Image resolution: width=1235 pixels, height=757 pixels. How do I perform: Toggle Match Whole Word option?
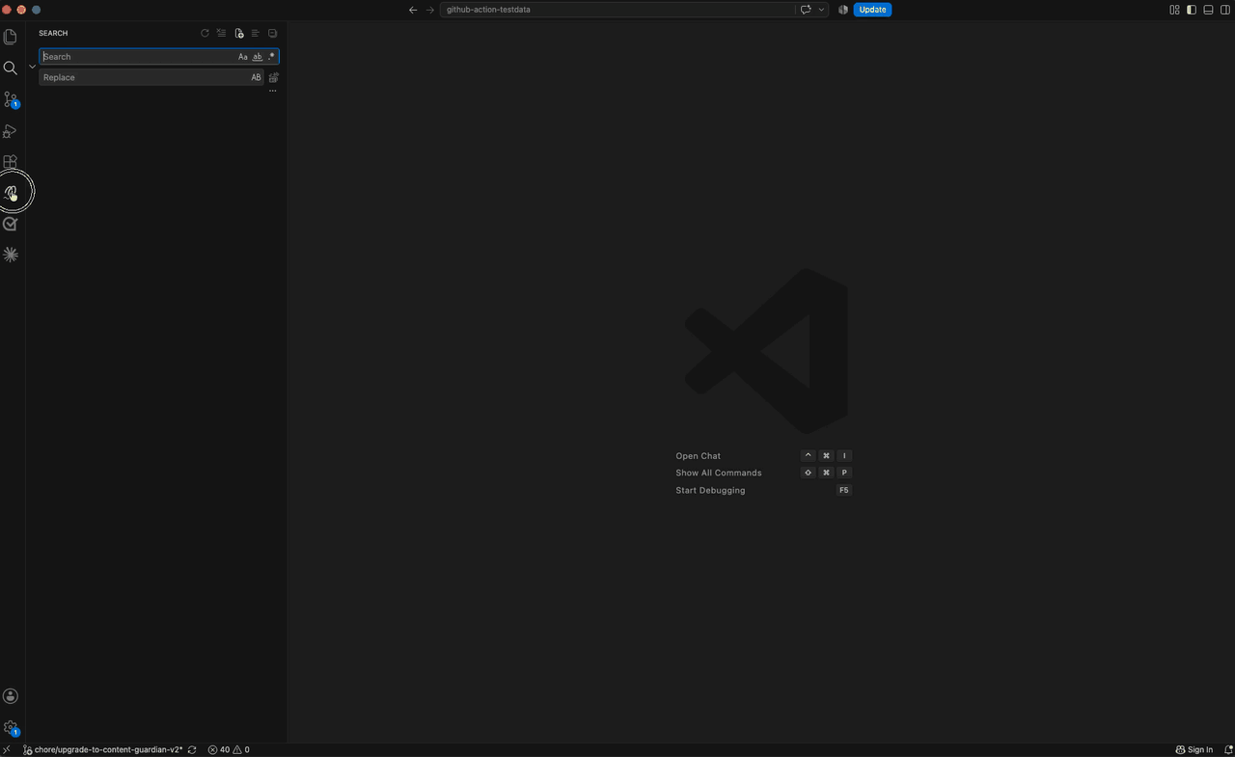[258, 57]
